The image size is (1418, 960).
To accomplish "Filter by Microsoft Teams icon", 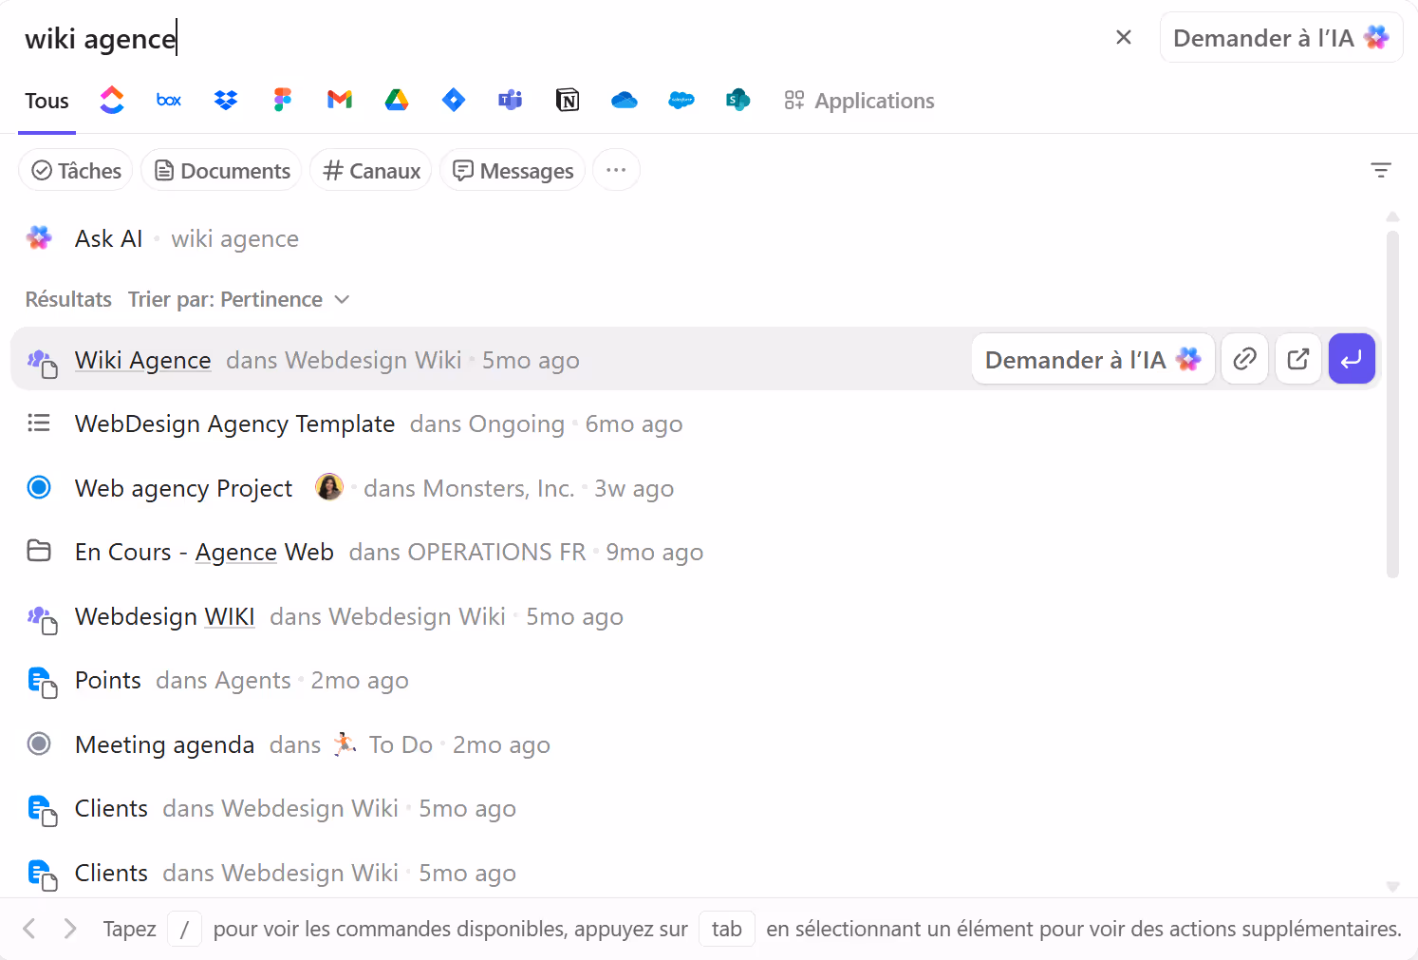I will coord(510,100).
